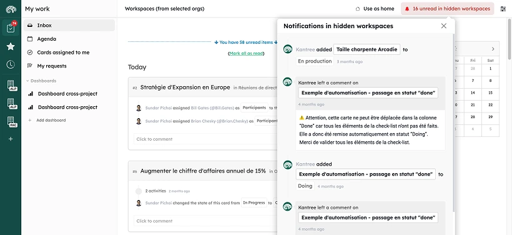The height and width of the screenshot is (235, 512).
Task: Click Kantree avatar beside Taille charpente notification
Action: click(x=287, y=49)
